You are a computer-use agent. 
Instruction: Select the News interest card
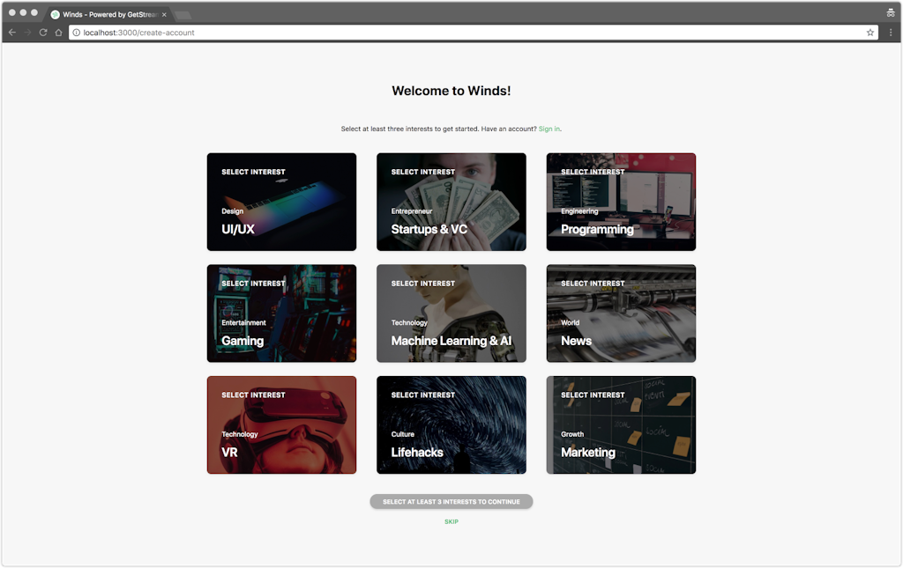click(621, 314)
